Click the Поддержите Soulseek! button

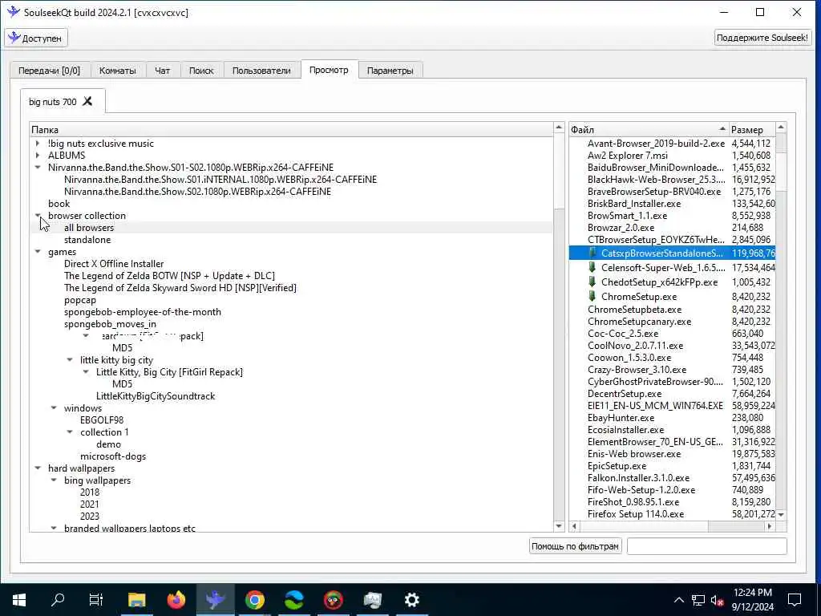coord(762,38)
